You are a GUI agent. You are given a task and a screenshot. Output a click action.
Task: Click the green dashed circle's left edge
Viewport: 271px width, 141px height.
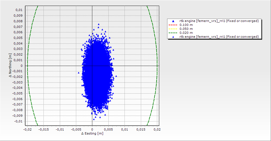[x=27, y=66]
